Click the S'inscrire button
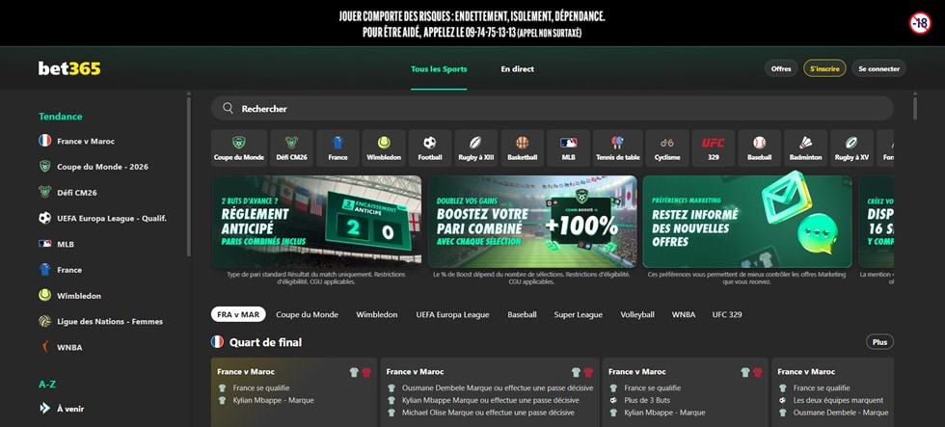Image resolution: width=945 pixels, height=427 pixels. tap(824, 68)
